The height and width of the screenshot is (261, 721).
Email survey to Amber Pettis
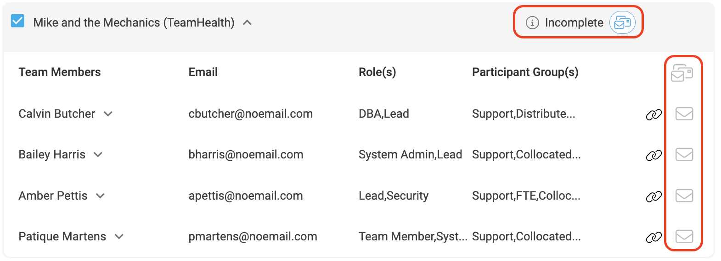click(x=684, y=196)
